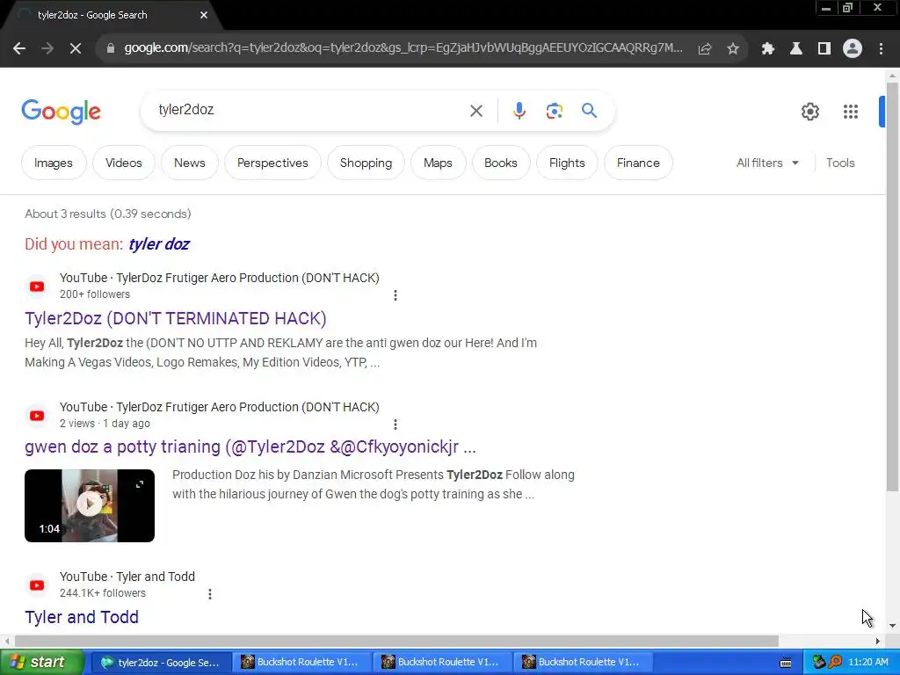Filter results by Maps
The image size is (900, 675).
tap(438, 163)
